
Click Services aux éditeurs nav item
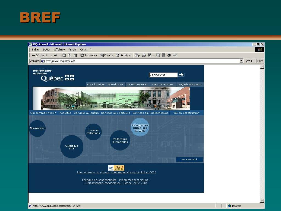[115, 113]
